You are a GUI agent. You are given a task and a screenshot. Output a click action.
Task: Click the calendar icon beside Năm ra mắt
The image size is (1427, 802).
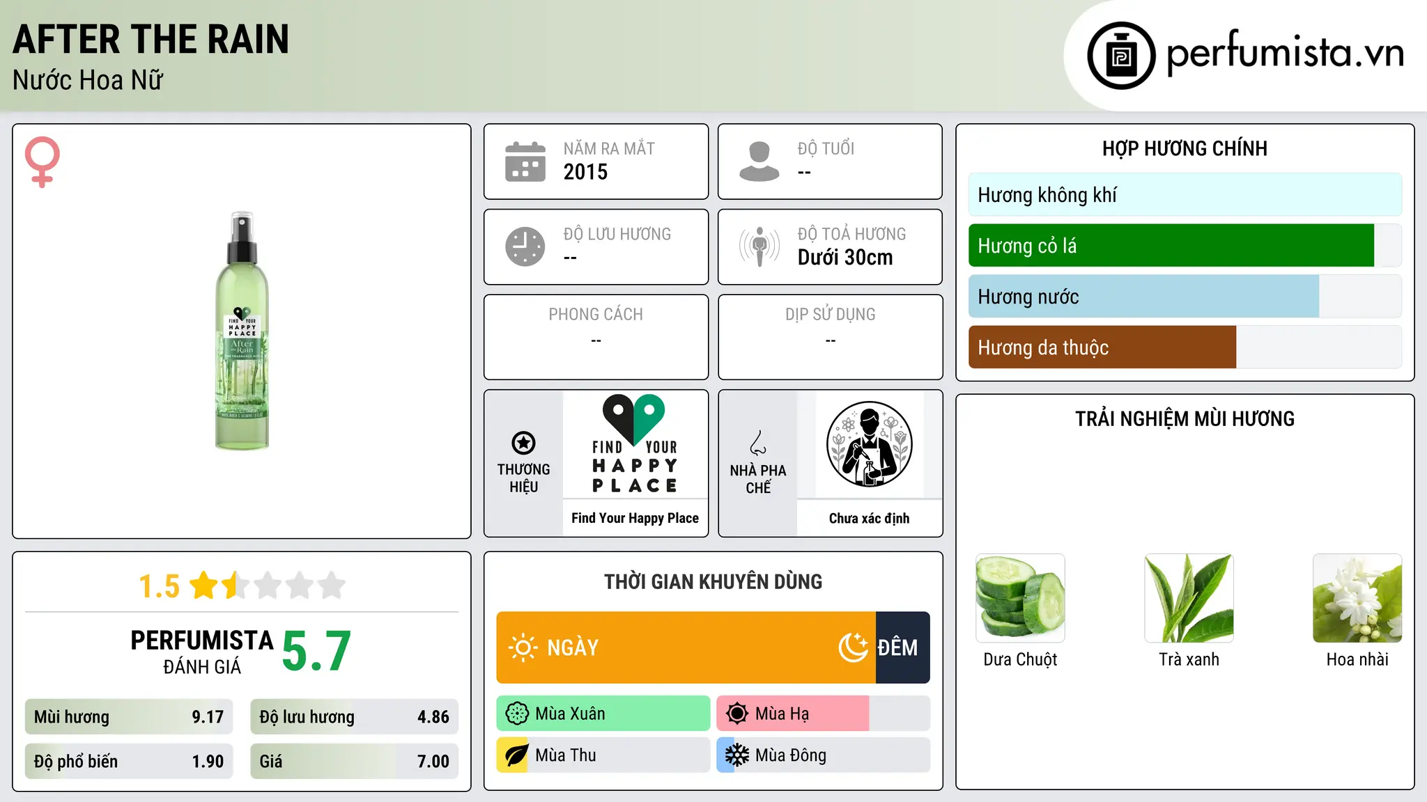(525, 162)
